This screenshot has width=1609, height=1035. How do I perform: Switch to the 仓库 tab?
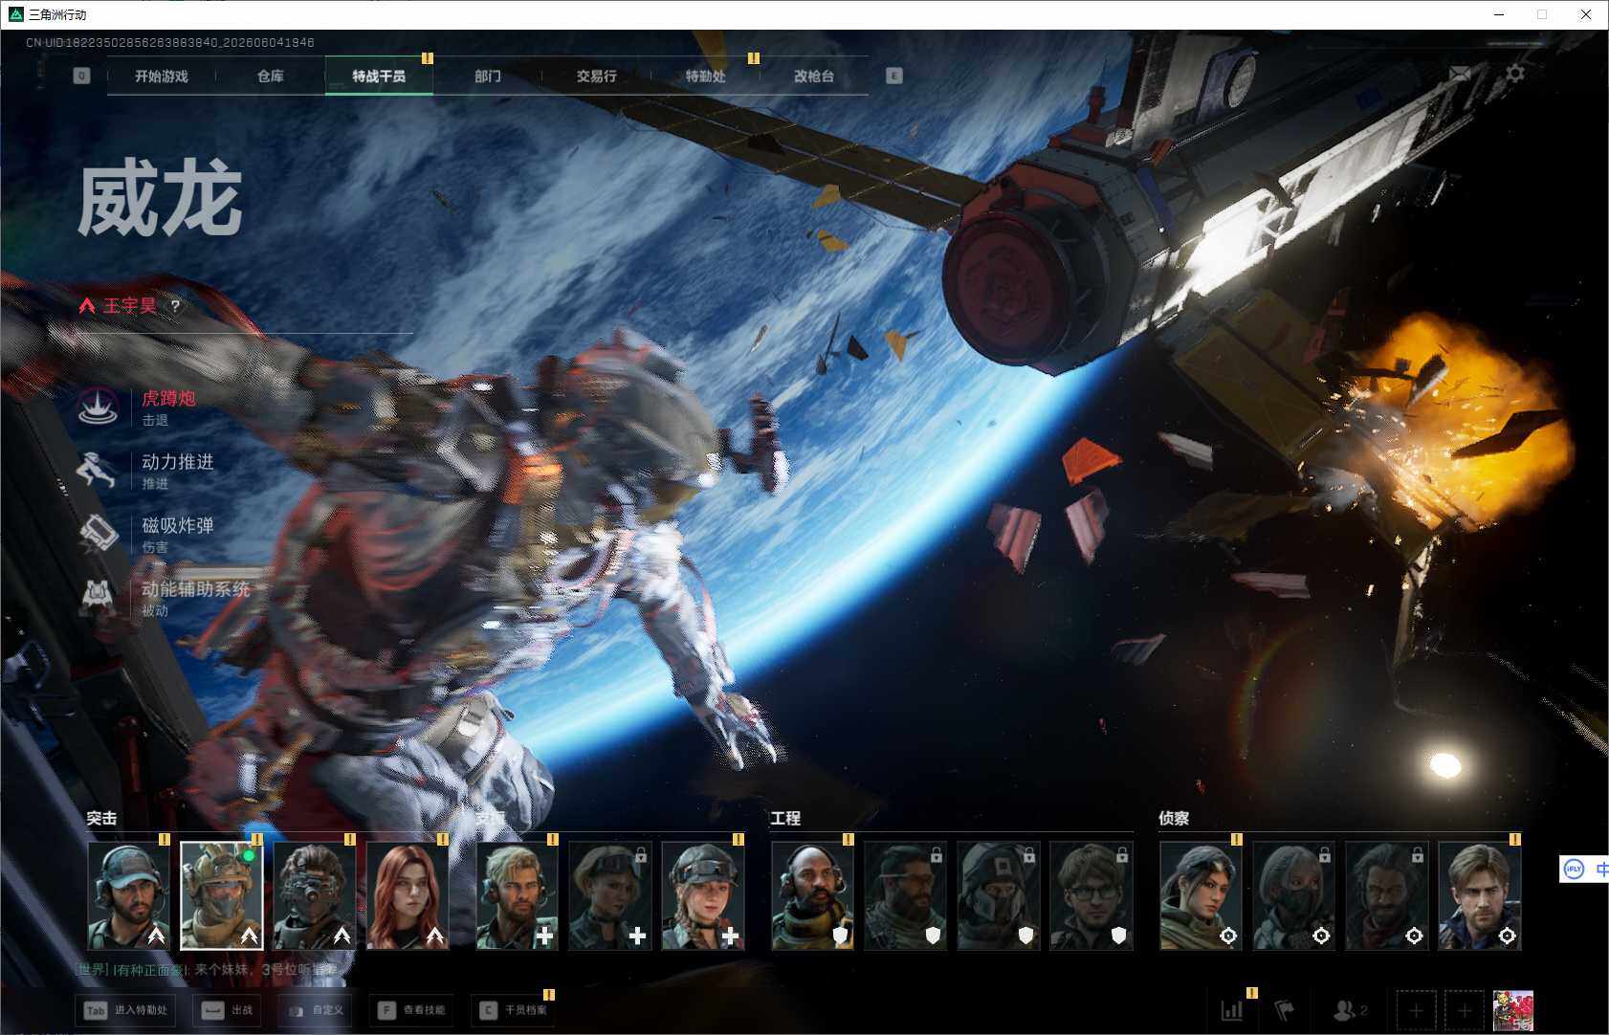tap(271, 76)
